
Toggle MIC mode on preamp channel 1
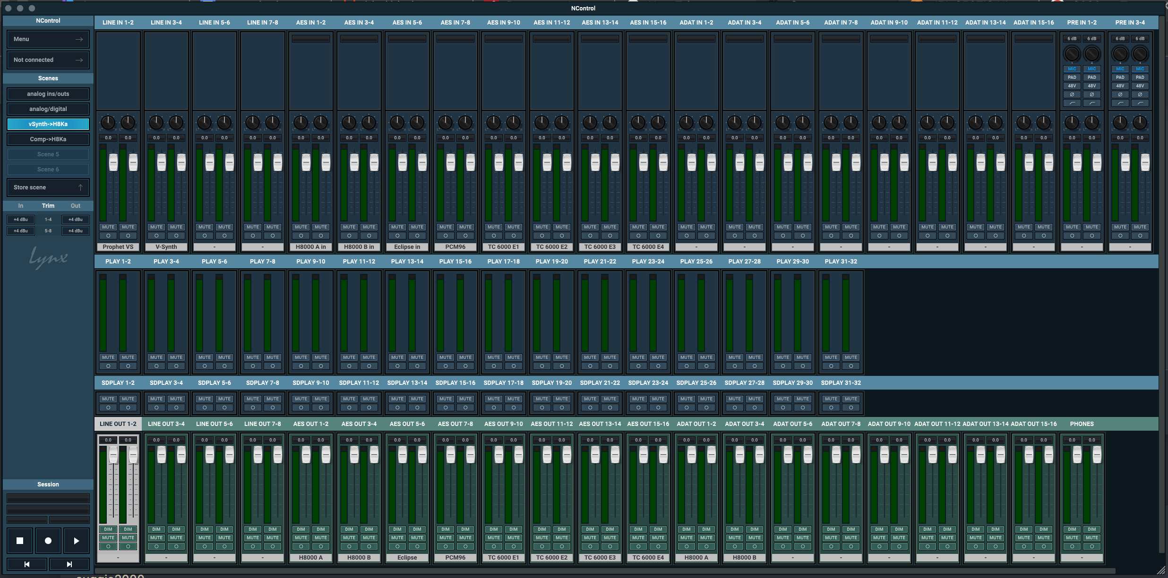click(x=1072, y=69)
